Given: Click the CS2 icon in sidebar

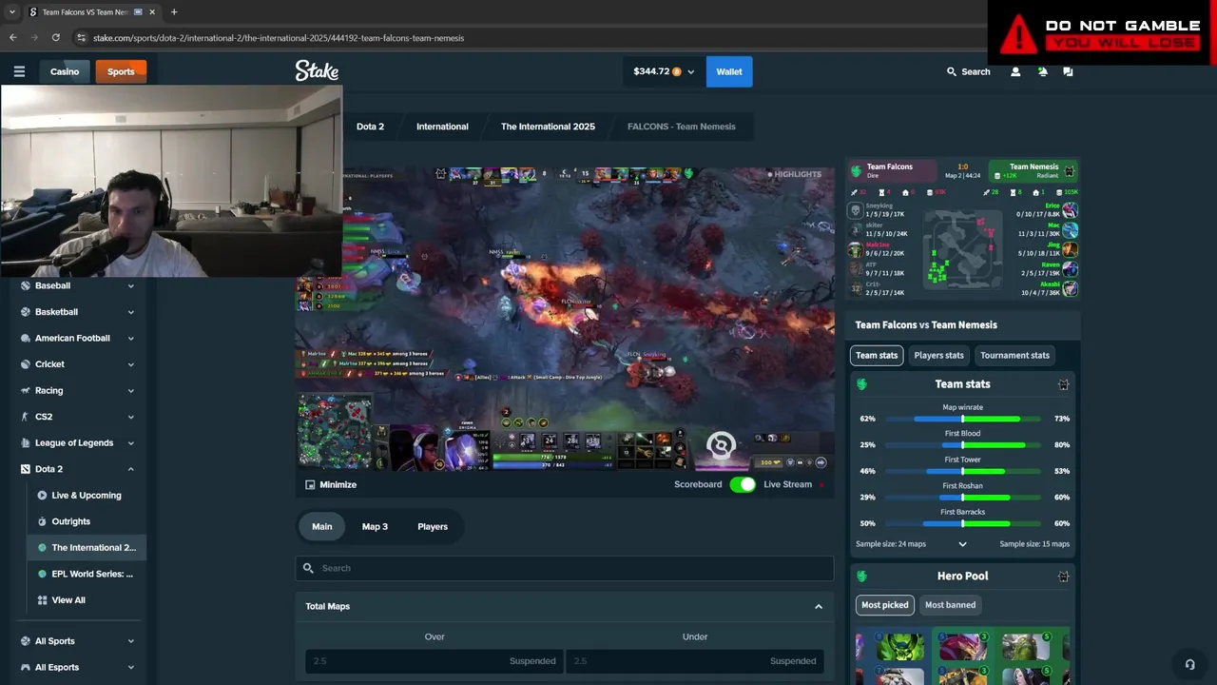Looking at the screenshot, I should pyautogui.click(x=25, y=417).
